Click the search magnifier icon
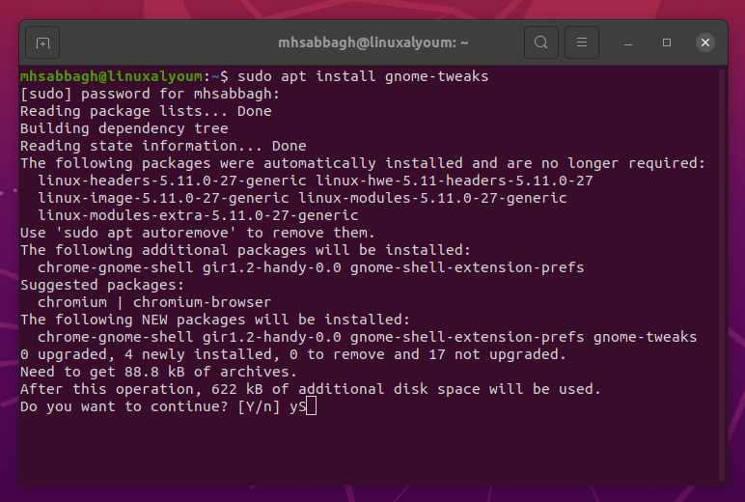This screenshot has width=745, height=502. tap(541, 42)
